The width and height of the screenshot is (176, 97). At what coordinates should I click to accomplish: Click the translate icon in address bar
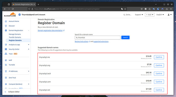[x=122, y=9]
